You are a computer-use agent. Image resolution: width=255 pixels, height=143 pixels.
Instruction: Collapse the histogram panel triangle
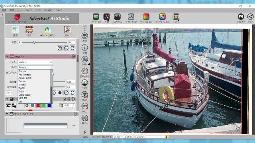7,99
